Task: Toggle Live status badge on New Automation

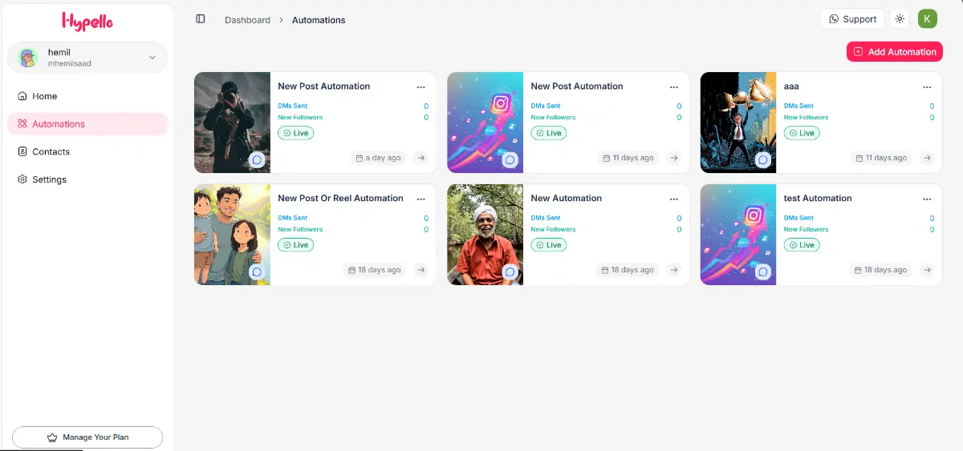Action: 548,245
